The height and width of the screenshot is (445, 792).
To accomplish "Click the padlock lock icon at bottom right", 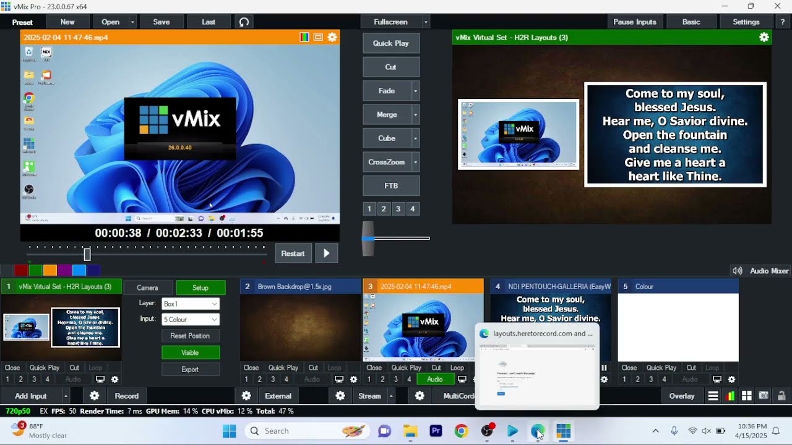I will click(781, 396).
